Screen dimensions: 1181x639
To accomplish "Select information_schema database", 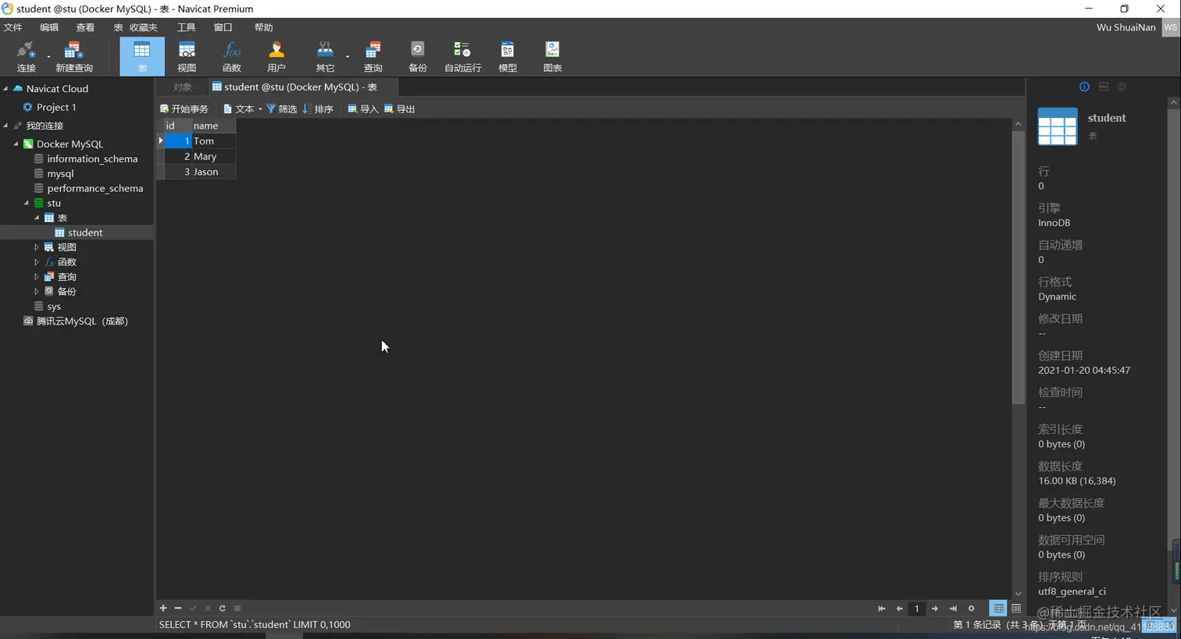I will [x=92, y=158].
